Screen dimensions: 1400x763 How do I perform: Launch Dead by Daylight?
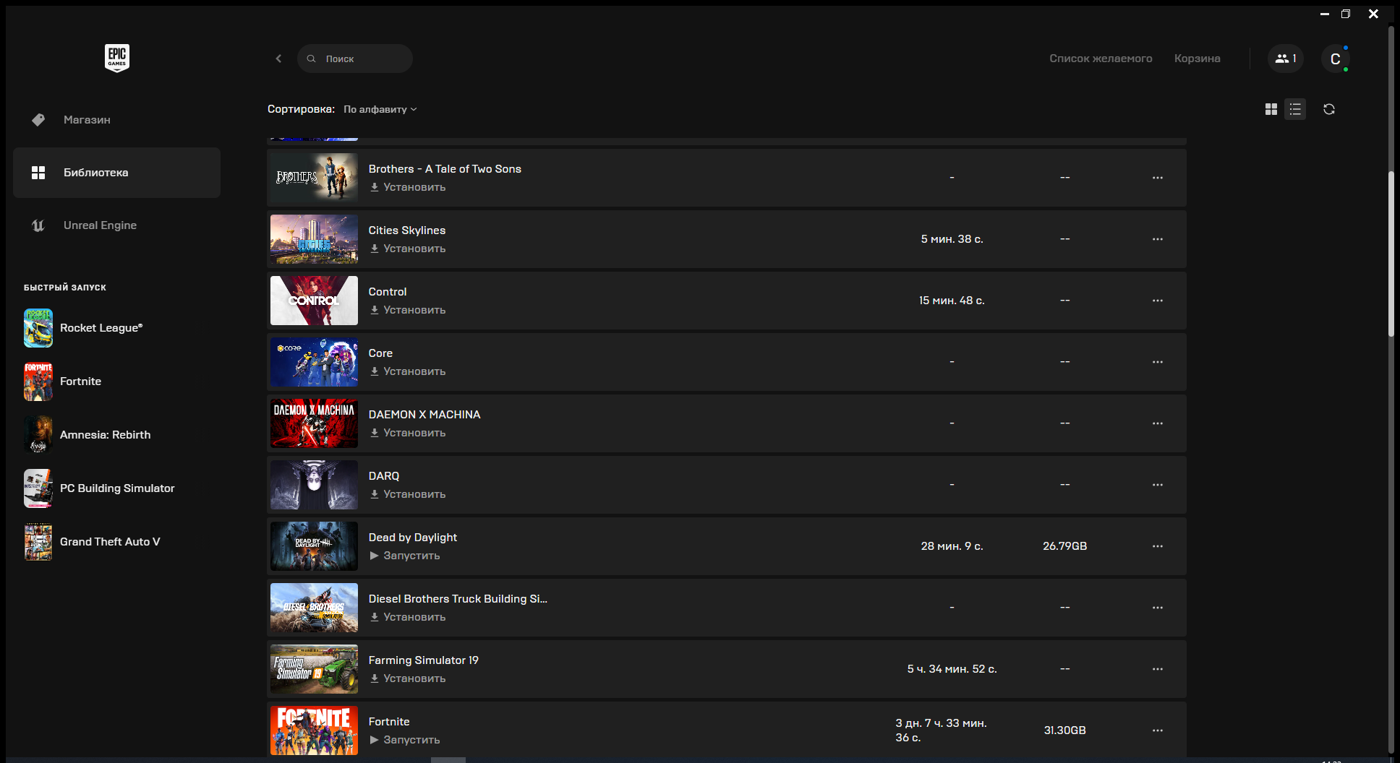point(405,556)
